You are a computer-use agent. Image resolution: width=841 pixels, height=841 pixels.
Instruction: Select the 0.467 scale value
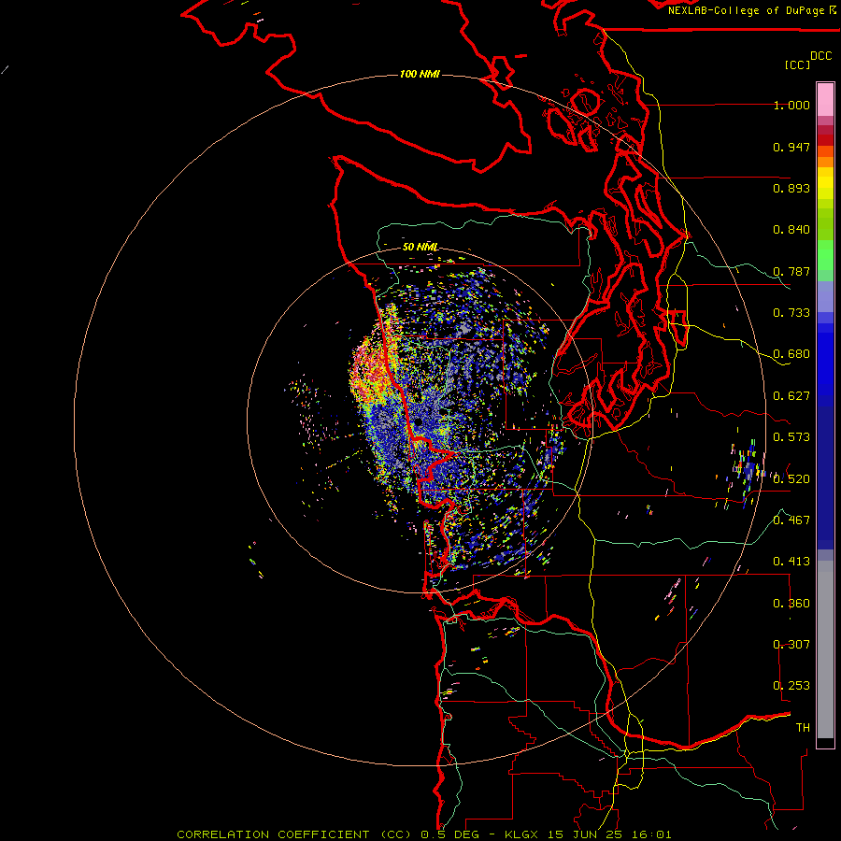pos(791,520)
